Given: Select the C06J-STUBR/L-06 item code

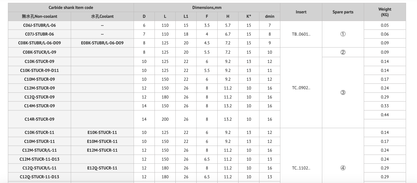Looking at the screenshot, I should tap(39, 25).
